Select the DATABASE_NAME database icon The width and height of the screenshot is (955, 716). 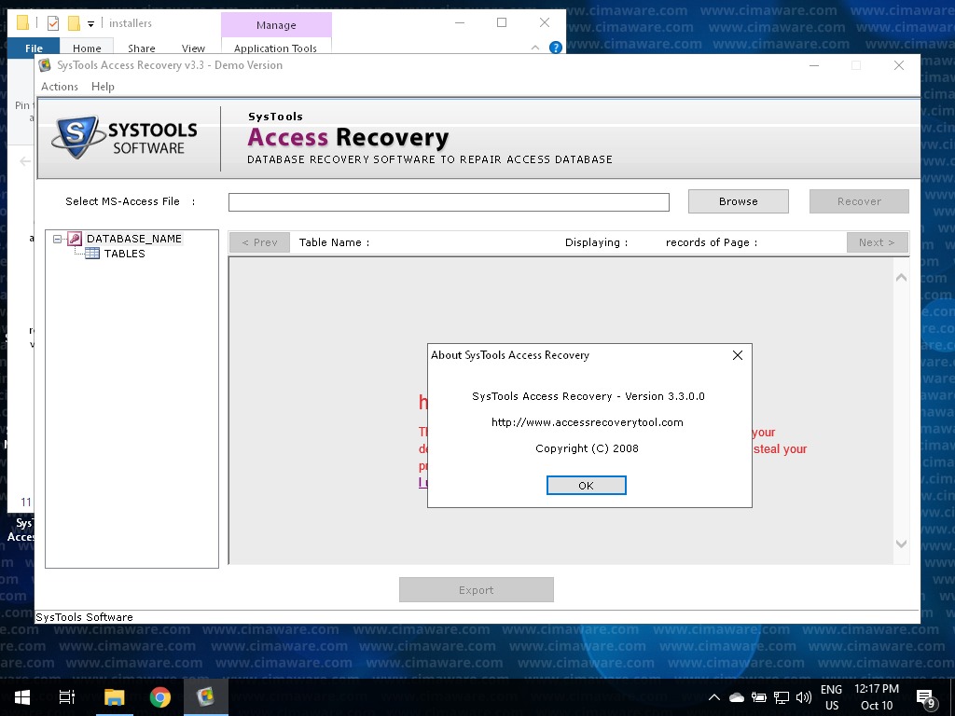coord(75,239)
